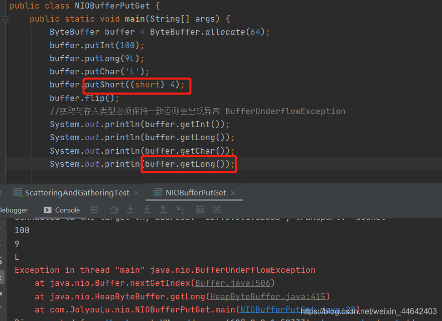
Task: Click the console output line "L"
Action: click(x=17, y=257)
